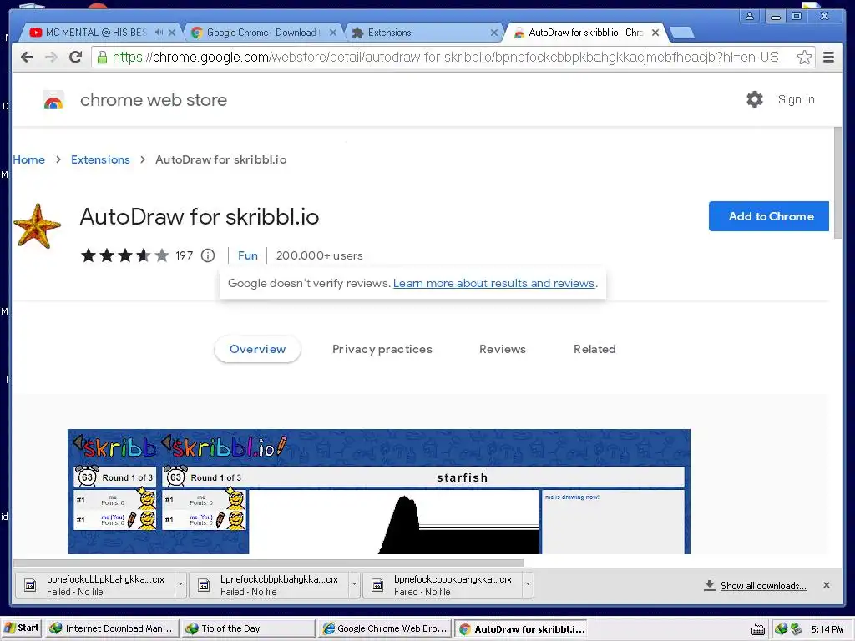Close the AutoDraw for skribbl.io tab
855x641 pixels.
[655, 33]
